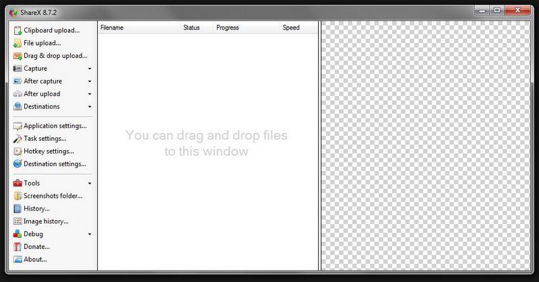Click the Destinations icon

coord(18,106)
